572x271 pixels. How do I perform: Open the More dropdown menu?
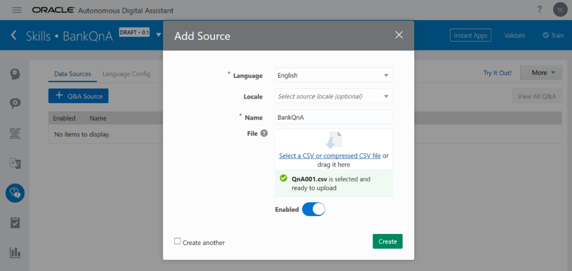[x=540, y=73]
